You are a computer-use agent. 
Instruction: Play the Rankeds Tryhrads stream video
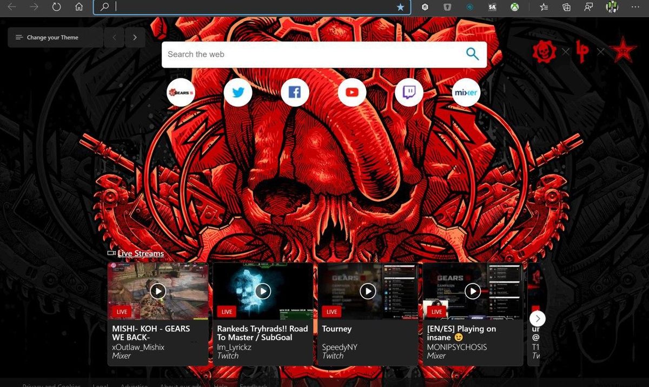(x=263, y=291)
